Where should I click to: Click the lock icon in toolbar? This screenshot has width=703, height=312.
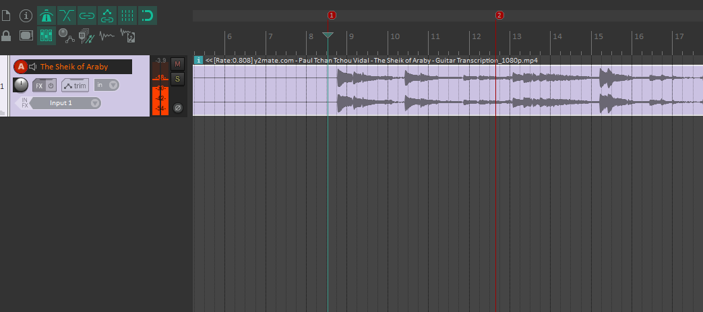click(x=6, y=35)
